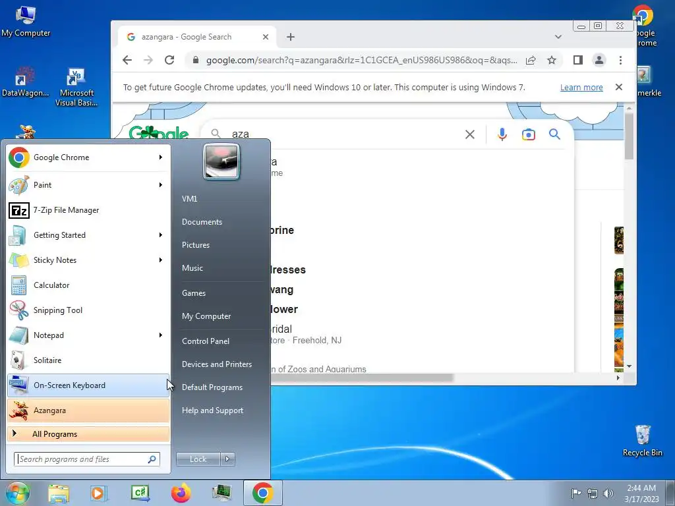Launch Sticky Notes
Viewport: 675px width, 506px height.
88,260
